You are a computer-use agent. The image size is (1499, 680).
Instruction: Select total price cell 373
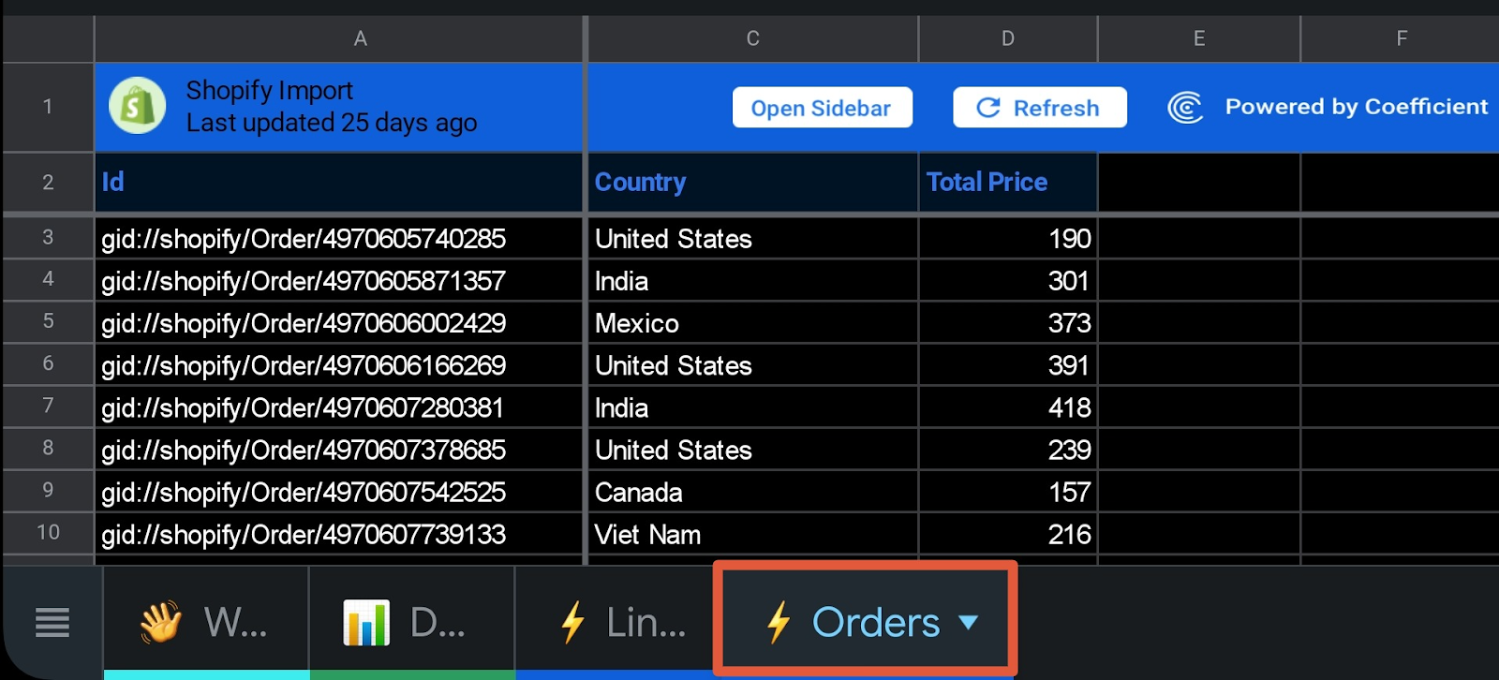[x=1008, y=322]
